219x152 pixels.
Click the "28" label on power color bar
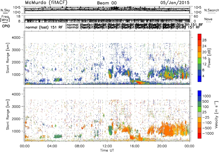tap(204, 40)
